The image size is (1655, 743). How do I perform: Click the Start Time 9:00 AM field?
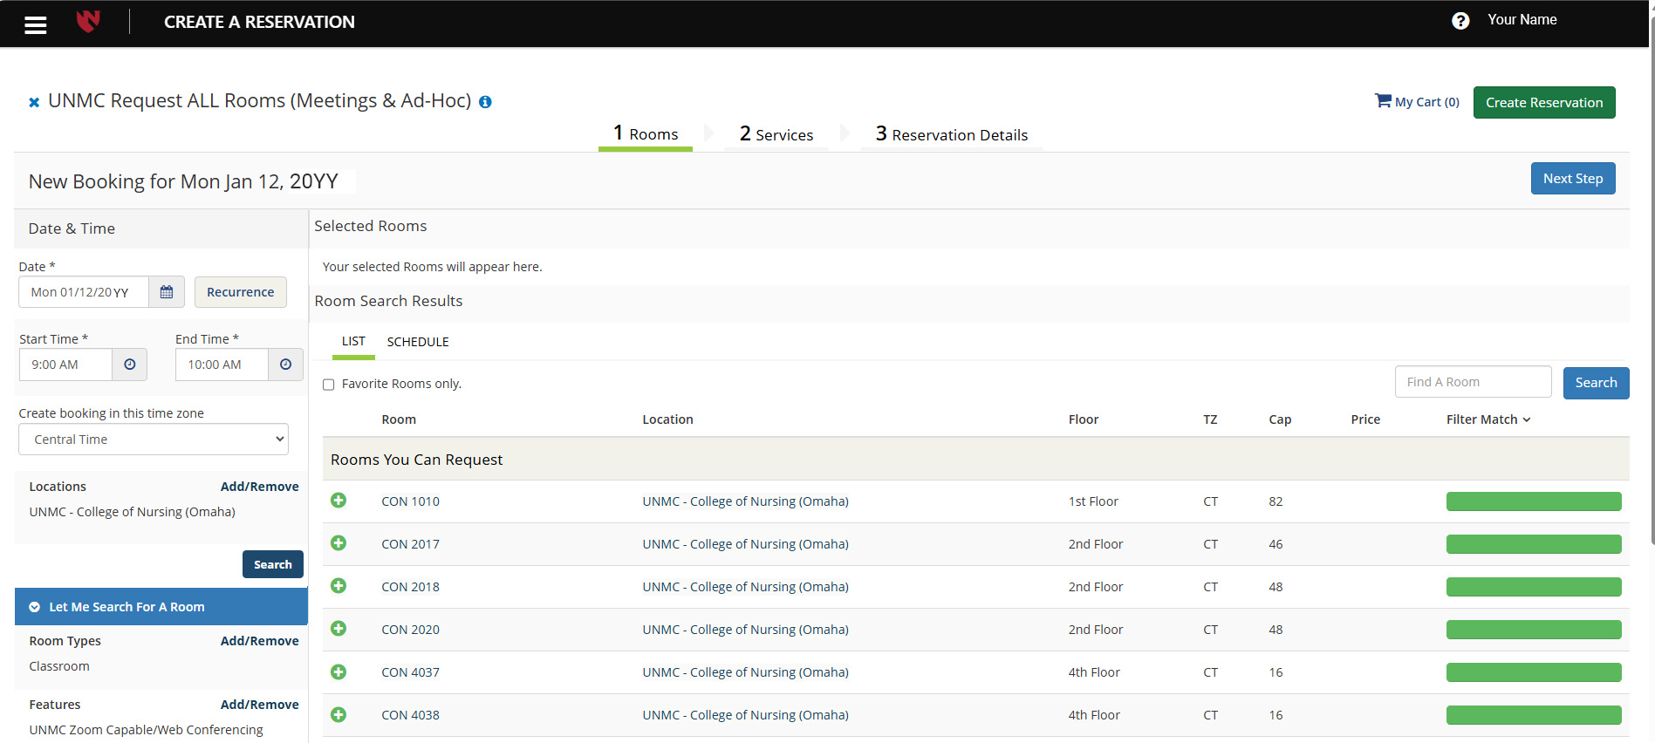pos(65,365)
